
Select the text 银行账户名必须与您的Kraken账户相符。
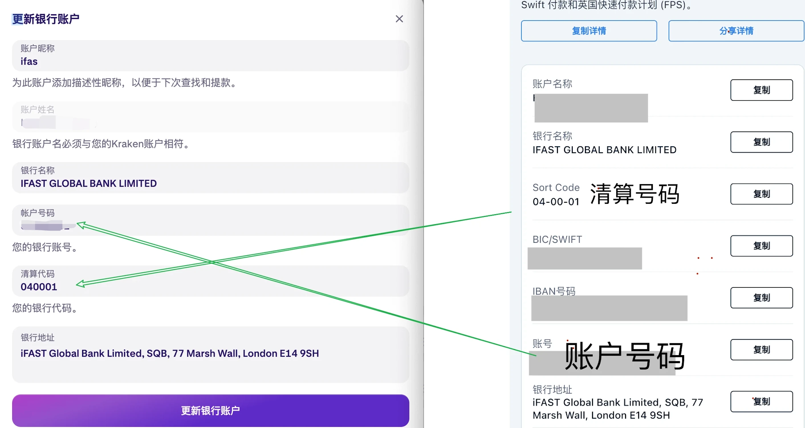[101, 144]
